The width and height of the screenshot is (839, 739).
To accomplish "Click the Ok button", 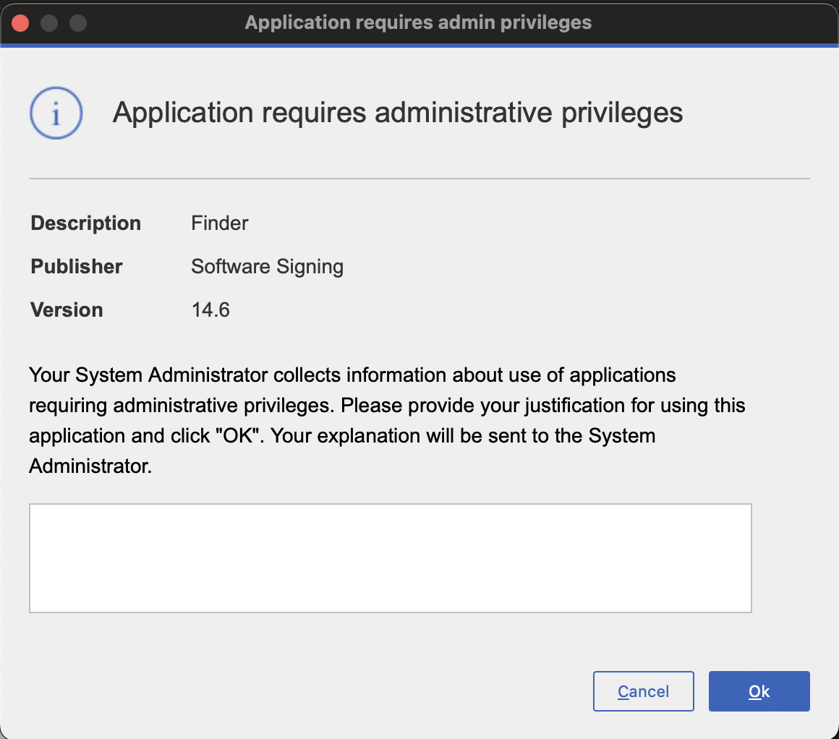I will click(x=759, y=691).
